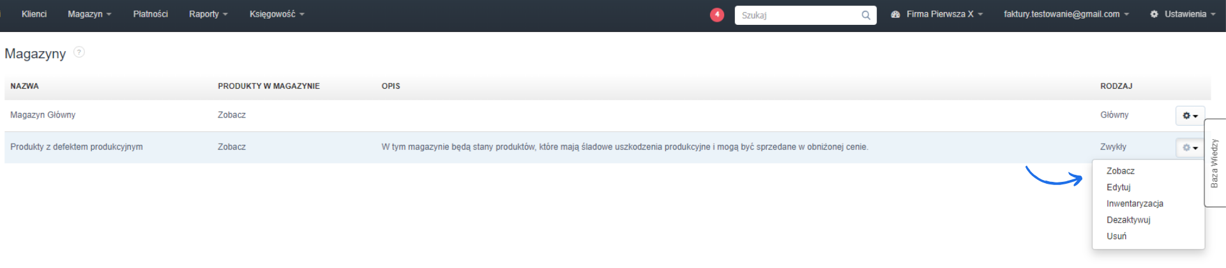Click the Magazyny page heading
The height and width of the screenshot is (268, 1226).
35,54
